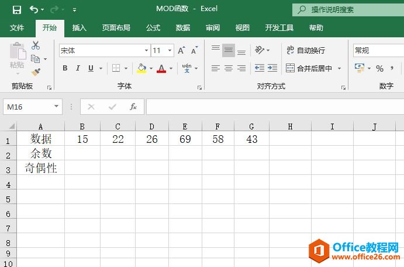Click the search box 操作说明搜索
The width and height of the screenshot is (404, 267).
point(348,10)
